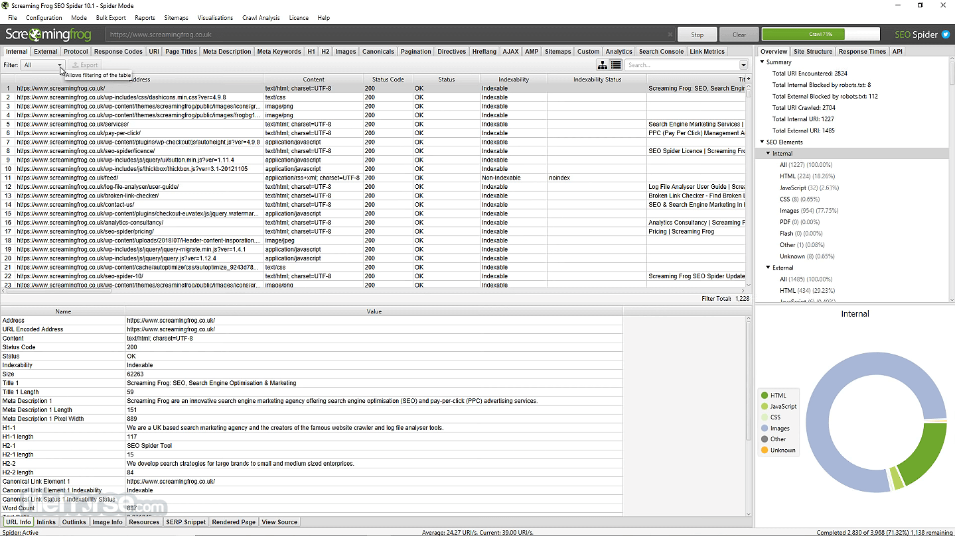Open the Filter All dropdown
This screenshot has height=536, width=955.
point(43,65)
